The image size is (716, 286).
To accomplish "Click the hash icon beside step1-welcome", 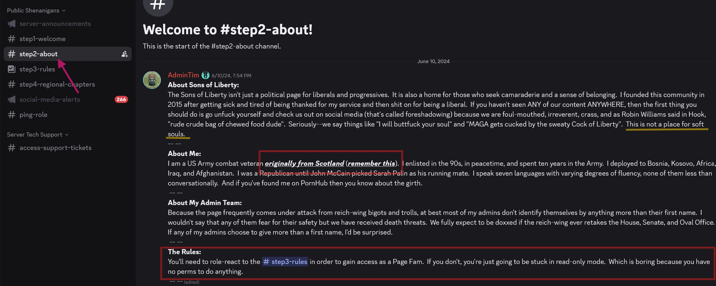I will [x=12, y=39].
